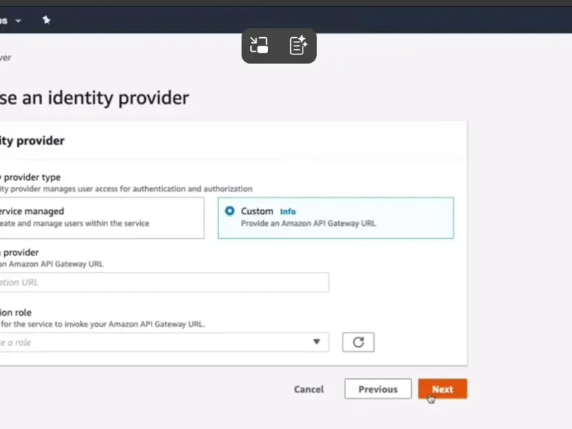
Task: Click the pop-out layout icon in the floating toolbar
Action: 259,45
